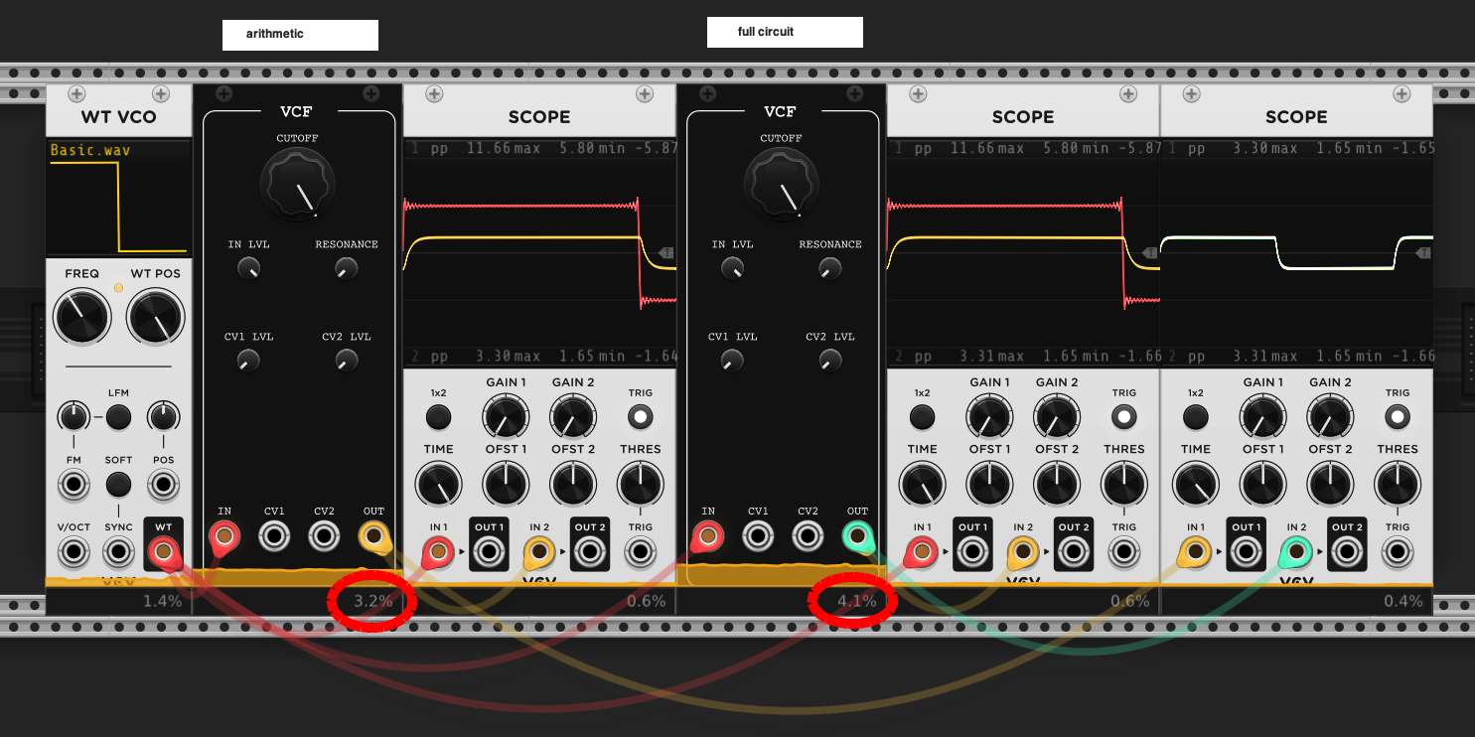The height and width of the screenshot is (737, 1475).
Task: Click the OFST 2 knob on the rightmost Scope
Action: (1330, 485)
